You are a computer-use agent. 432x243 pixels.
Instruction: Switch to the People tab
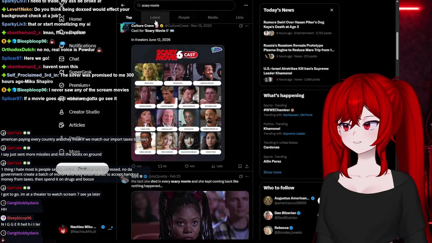(184, 17)
